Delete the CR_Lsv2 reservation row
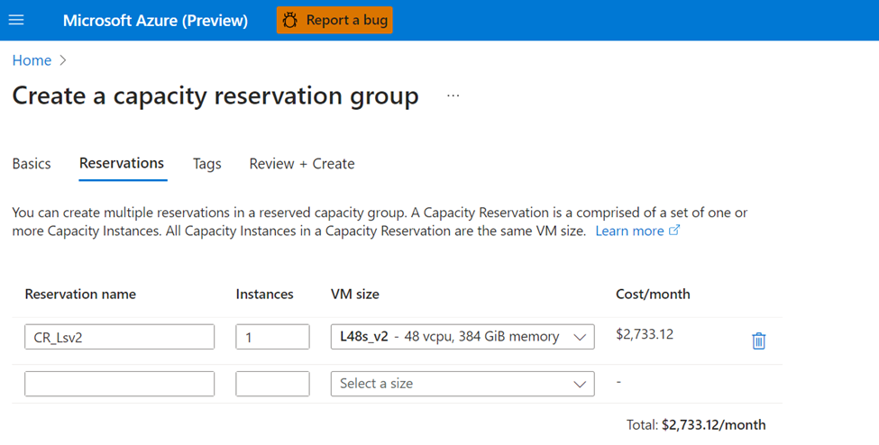879x445 pixels. [758, 341]
